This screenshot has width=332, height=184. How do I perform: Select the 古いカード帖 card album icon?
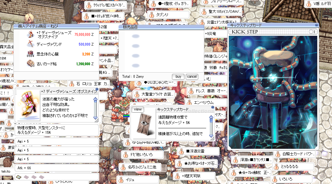(x=30, y=64)
